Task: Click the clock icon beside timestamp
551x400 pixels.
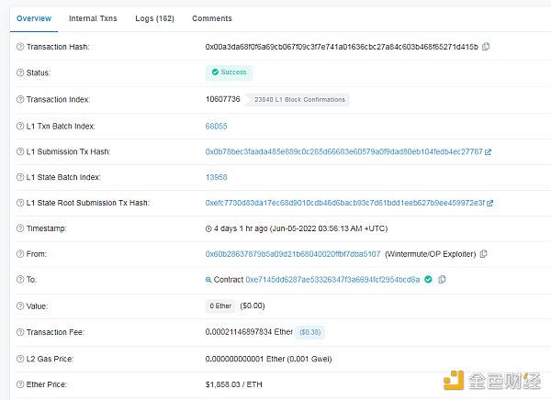Action: pyautogui.click(x=208, y=229)
